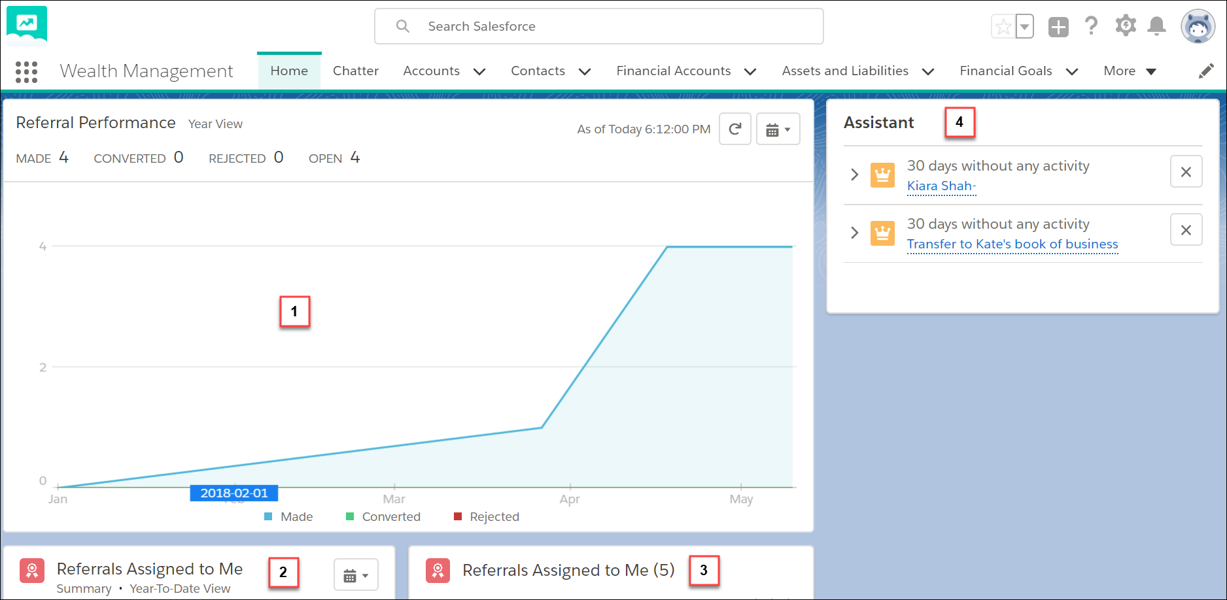Click the Referral Performance title
Screen dimensions: 1227x600
(x=95, y=123)
